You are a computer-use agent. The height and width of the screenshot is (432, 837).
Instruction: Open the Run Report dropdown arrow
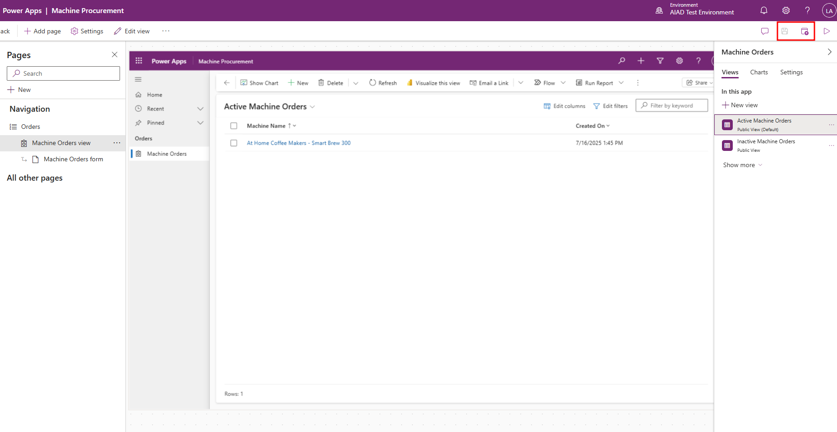[621, 83]
